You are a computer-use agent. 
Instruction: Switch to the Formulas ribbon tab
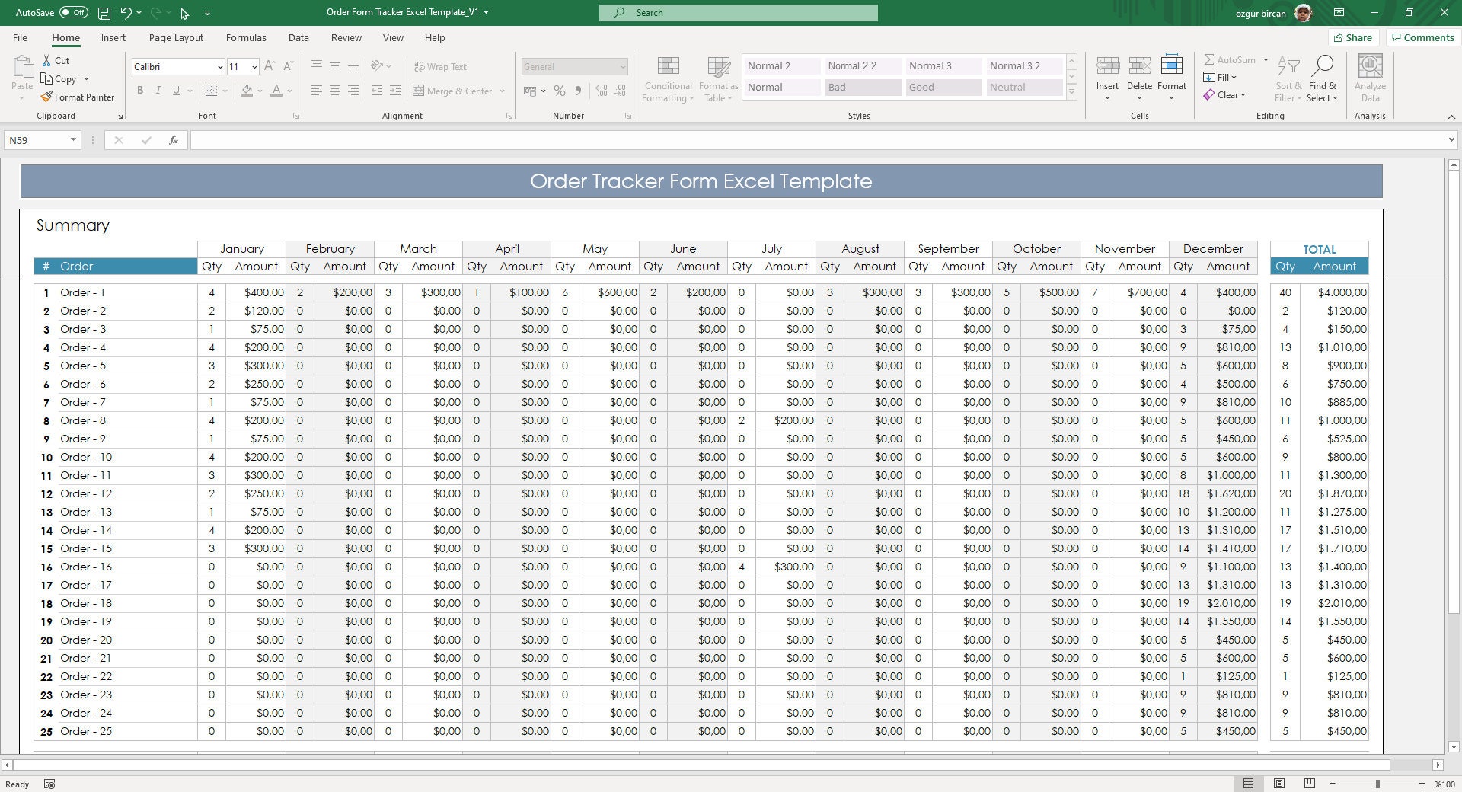(x=245, y=37)
